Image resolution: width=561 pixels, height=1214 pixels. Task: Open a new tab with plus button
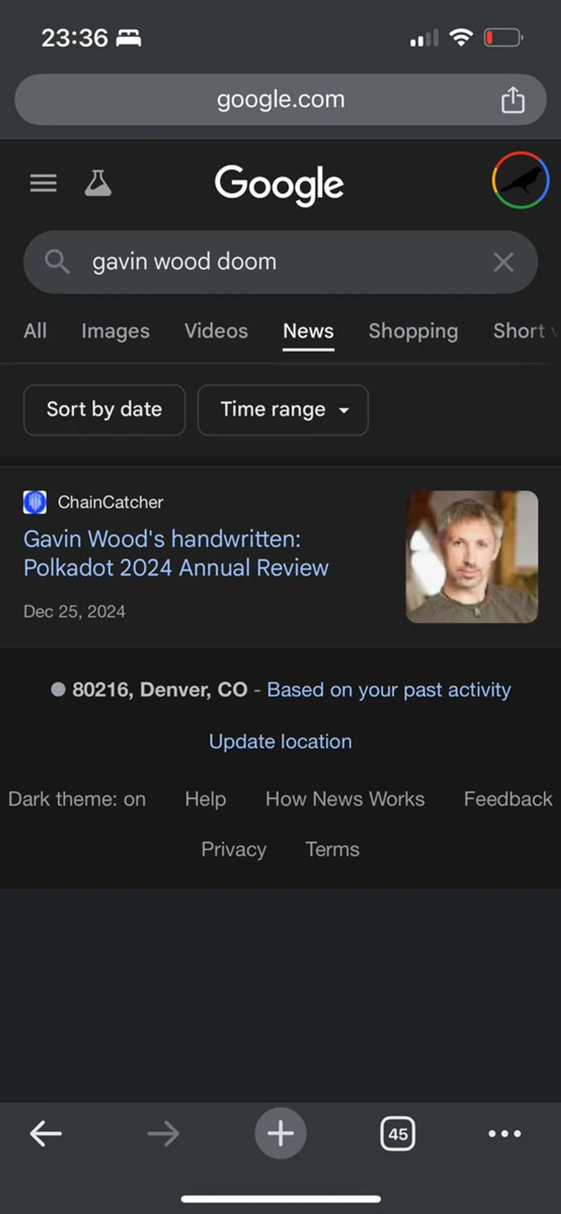coord(280,1133)
